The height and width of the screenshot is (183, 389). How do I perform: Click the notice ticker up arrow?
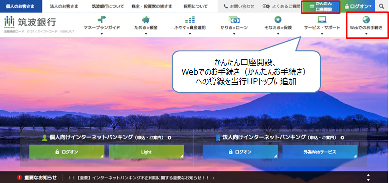[x=368, y=175]
